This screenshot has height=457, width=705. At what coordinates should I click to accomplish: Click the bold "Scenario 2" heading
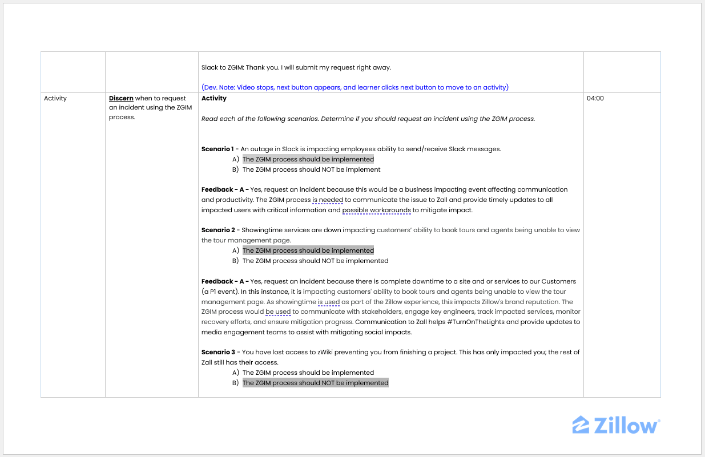pos(218,230)
